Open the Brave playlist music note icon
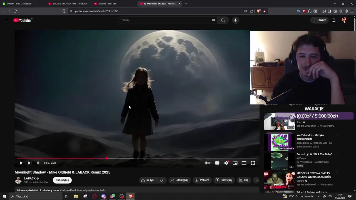356x200 pixels. (x=324, y=11)
